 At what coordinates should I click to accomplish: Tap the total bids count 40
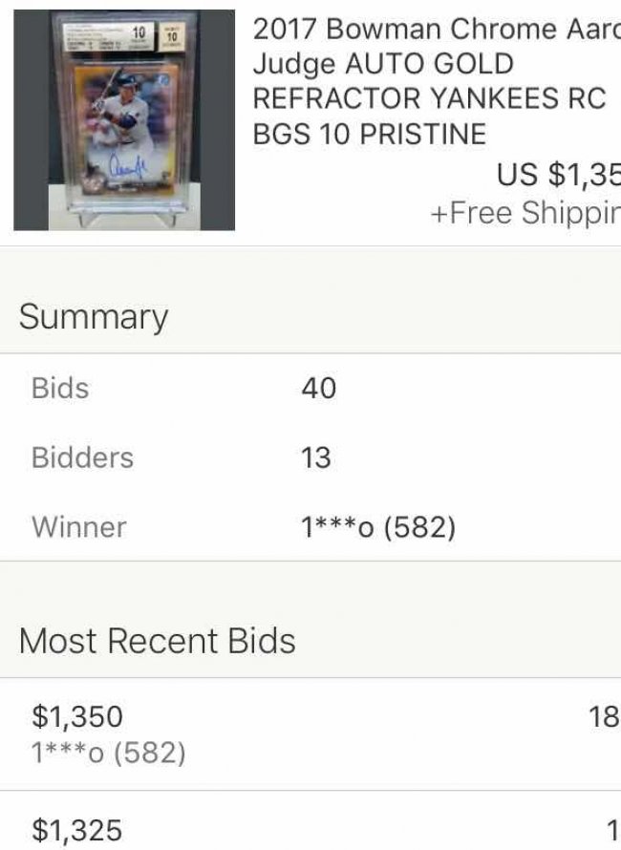(x=319, y=389)
